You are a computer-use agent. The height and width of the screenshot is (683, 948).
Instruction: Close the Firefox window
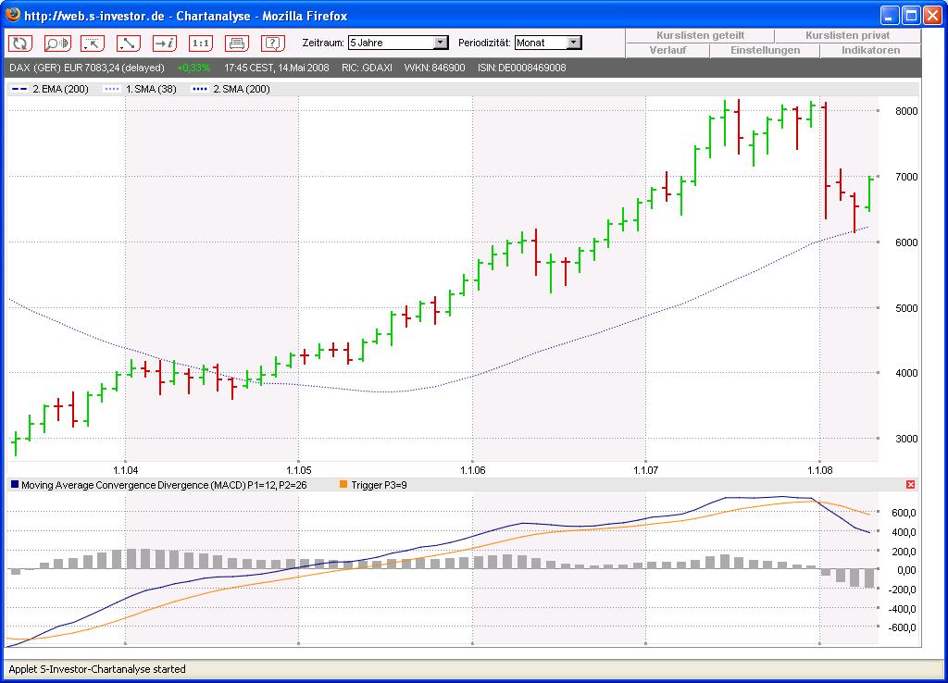pyautogui.click(x=933, y=15)
